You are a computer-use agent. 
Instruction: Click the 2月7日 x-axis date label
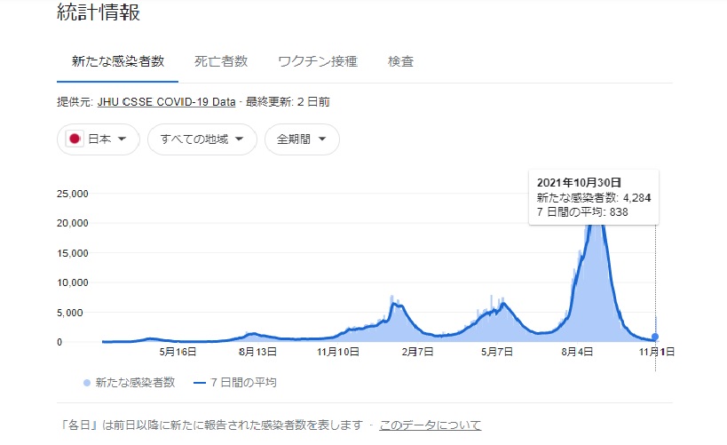(x=417, y=353)
